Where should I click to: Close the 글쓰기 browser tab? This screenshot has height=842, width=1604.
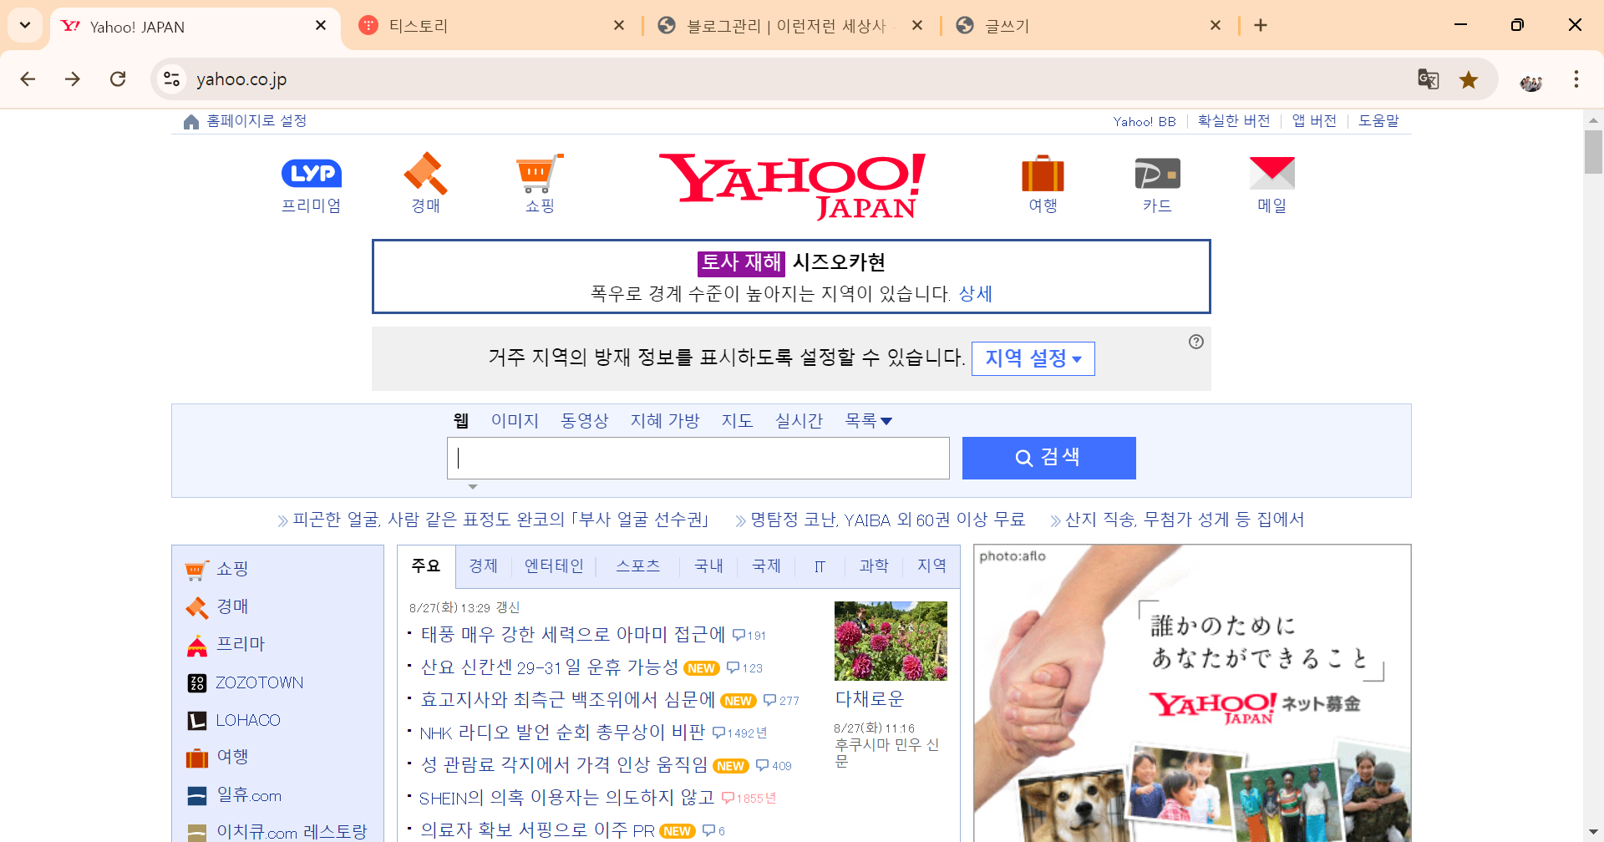(1216, 26)
